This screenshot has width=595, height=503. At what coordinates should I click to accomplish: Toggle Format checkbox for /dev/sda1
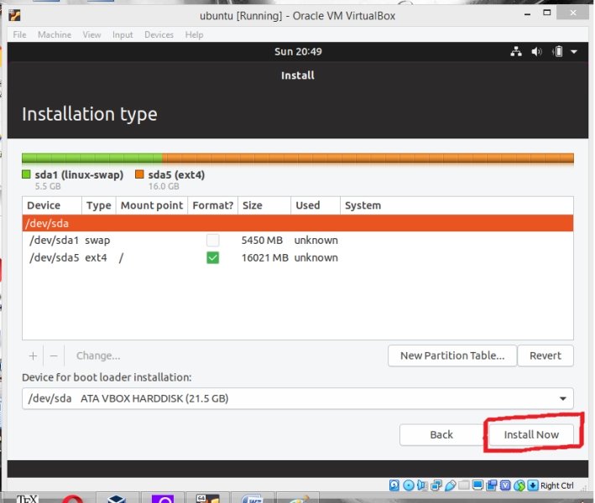pyautogui.click(x=213, y=241)
